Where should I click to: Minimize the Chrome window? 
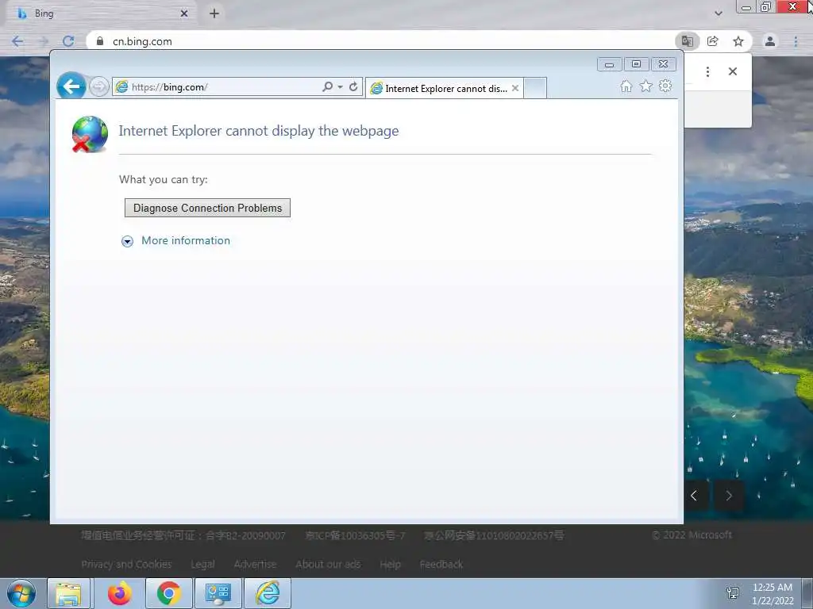click(746, 7)
